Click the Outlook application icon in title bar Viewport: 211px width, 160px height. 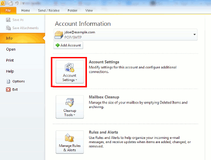click(3, 3)
